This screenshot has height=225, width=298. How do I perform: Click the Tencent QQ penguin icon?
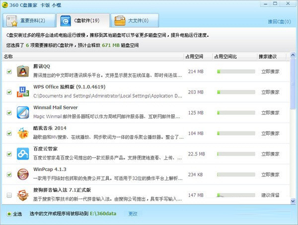point(23,71)
